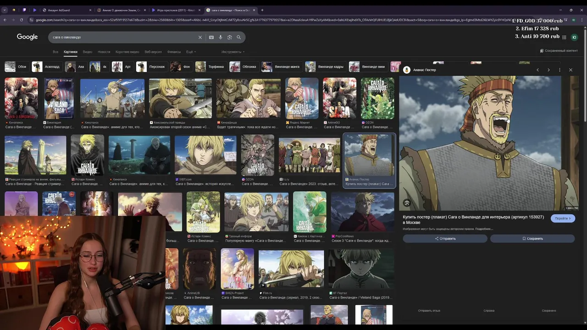
Task: Open the Сохраненный контент link
Action: pyautogui.click(x=559, y=51)
